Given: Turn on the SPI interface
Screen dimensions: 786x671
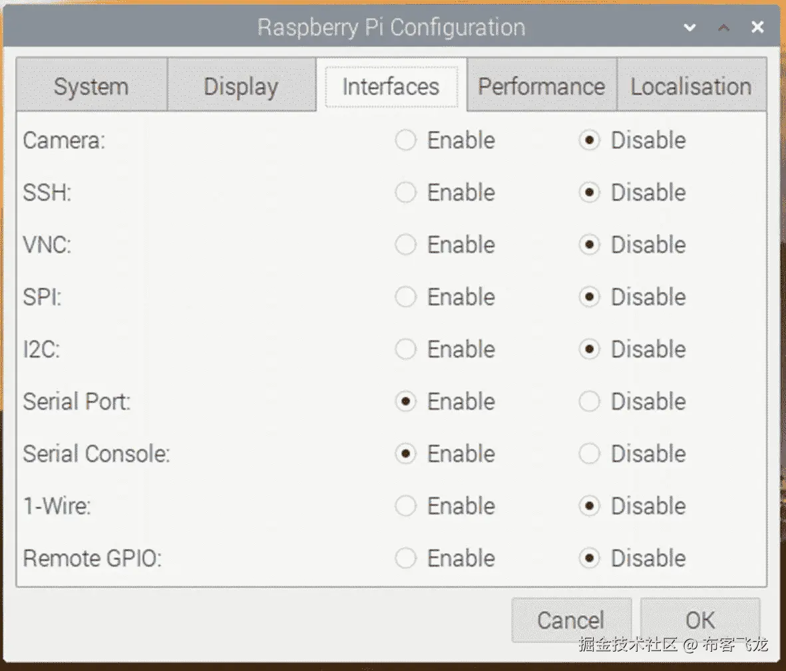Looking at the screenshot, I should click(x=405, y=297).
